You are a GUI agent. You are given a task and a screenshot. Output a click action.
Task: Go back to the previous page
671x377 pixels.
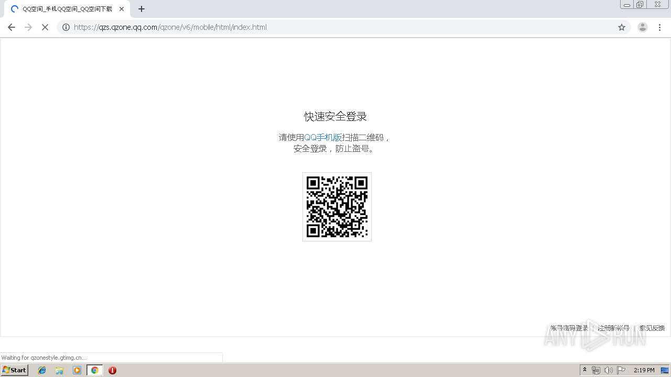pyautogui.click(x=12, y=27)
